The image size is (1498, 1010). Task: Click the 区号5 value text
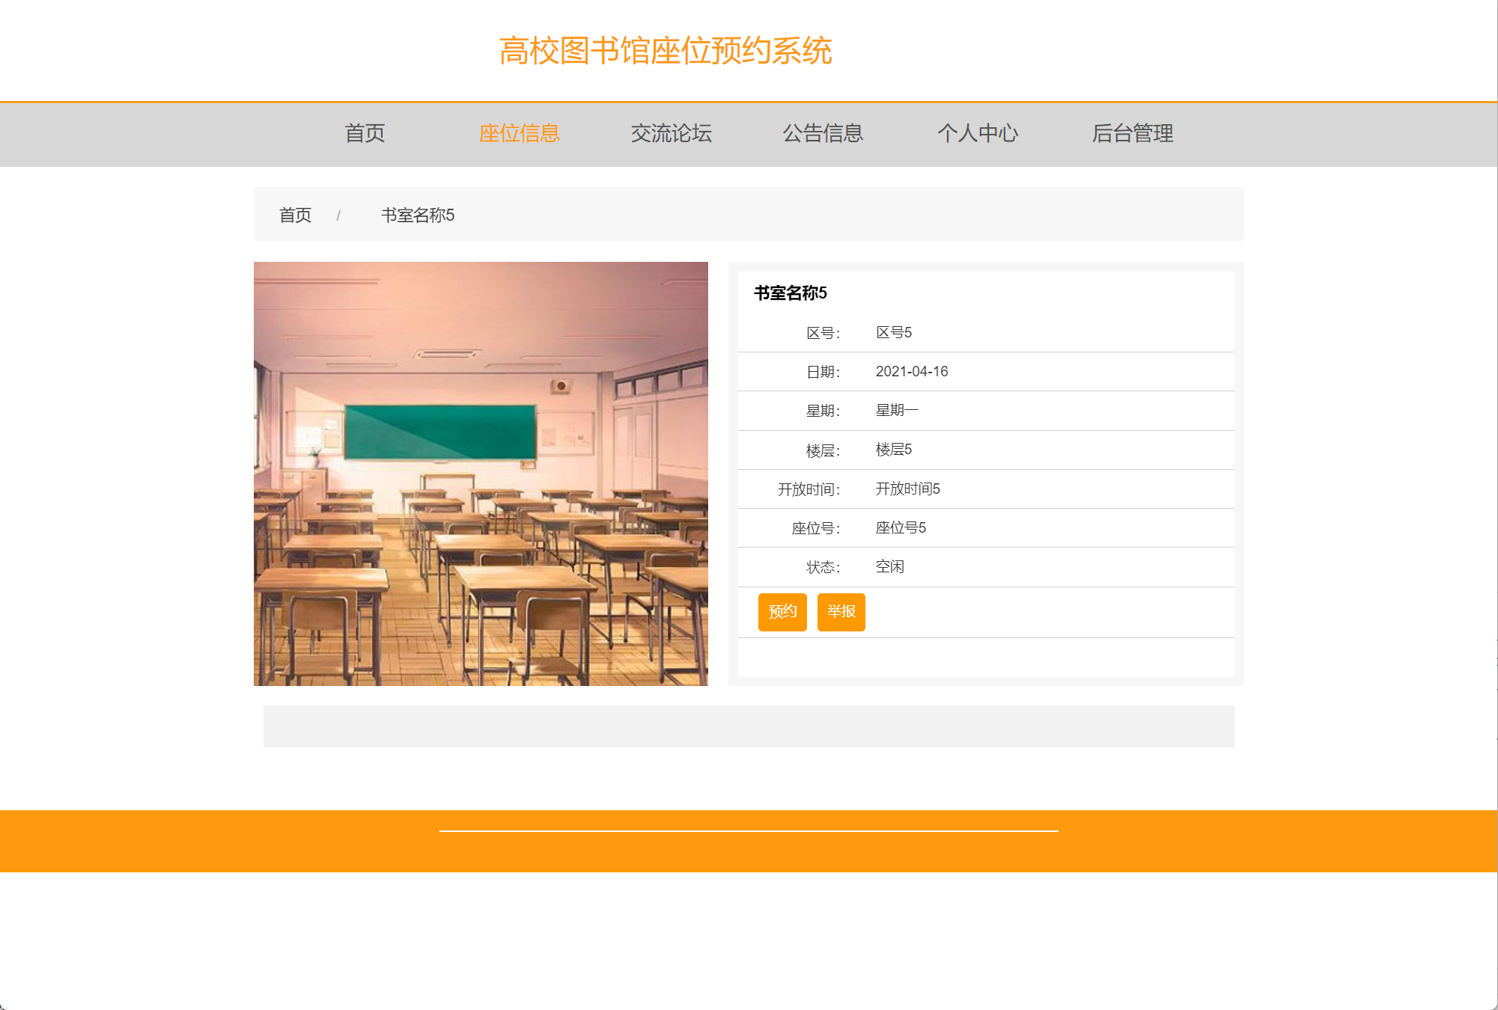point(893,333)
